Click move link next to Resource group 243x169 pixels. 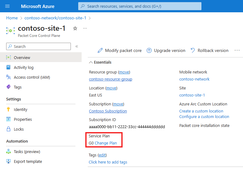tap(124, 72)
